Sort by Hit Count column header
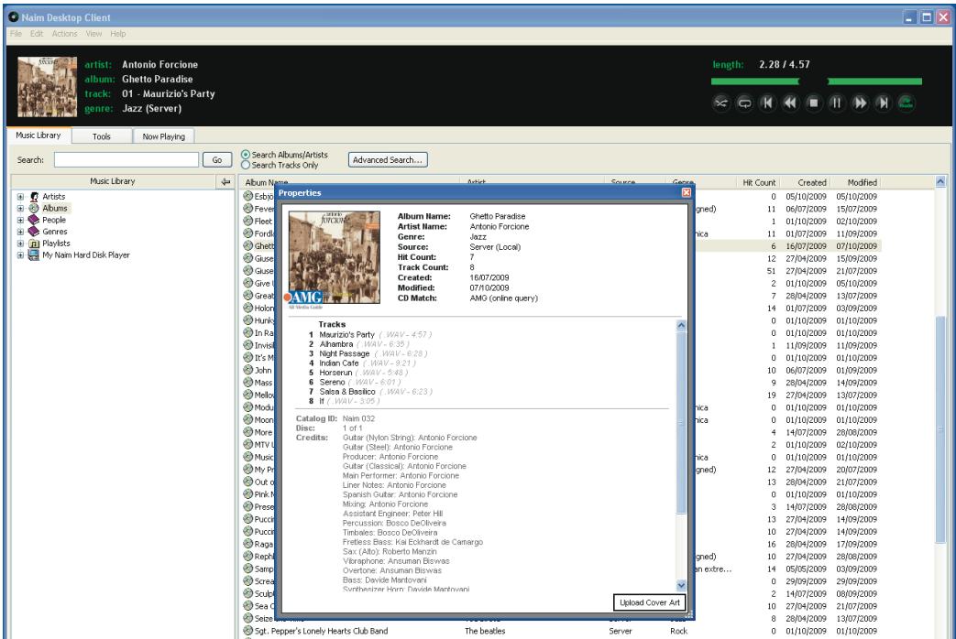The width and height of the screenshot is (956, 639). pyautogui.click(x=758, y=182)
